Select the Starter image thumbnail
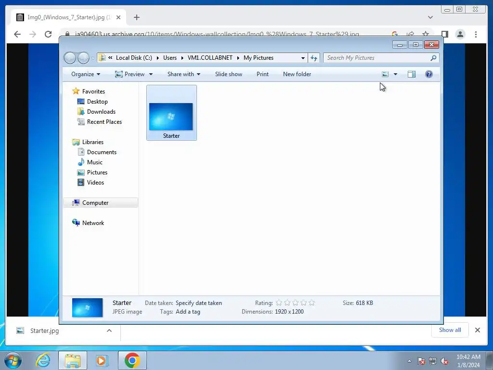This screenshot has height=370, width=493. (x=171, y=113)
